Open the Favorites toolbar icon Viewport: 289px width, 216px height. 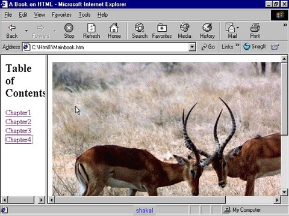click(x=162, y=31)
